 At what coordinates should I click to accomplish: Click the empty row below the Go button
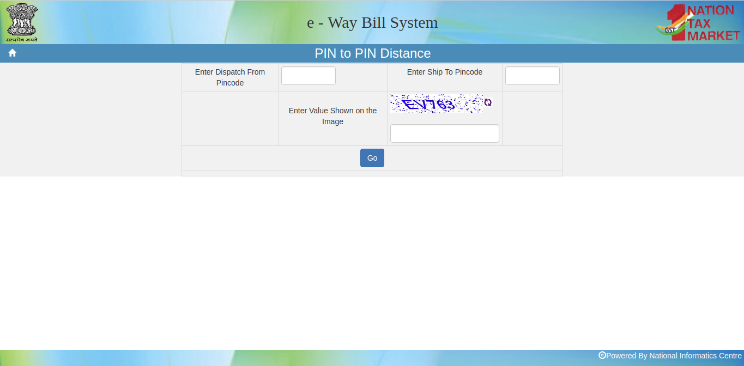pyautogui.click(x=372, y=173)
